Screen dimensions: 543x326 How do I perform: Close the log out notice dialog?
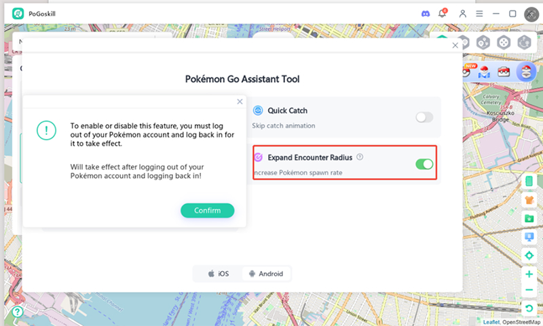[x=240, y=102]
